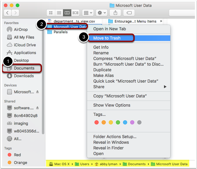Choose Duplicate from context menu
Image resolution: width=197 pixels, height=169 pixels.
(129, 70)
